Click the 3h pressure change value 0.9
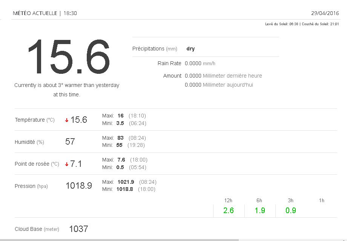The height and width of the screenshot is (241, 347). [x=291, y=210]
